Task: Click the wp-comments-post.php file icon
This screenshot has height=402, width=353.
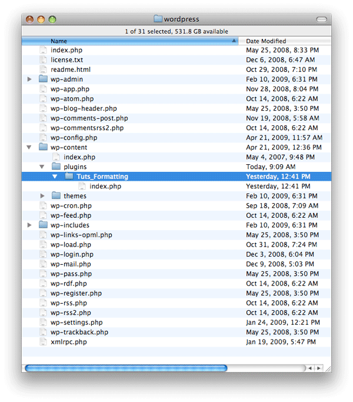Action: point(44,118)
